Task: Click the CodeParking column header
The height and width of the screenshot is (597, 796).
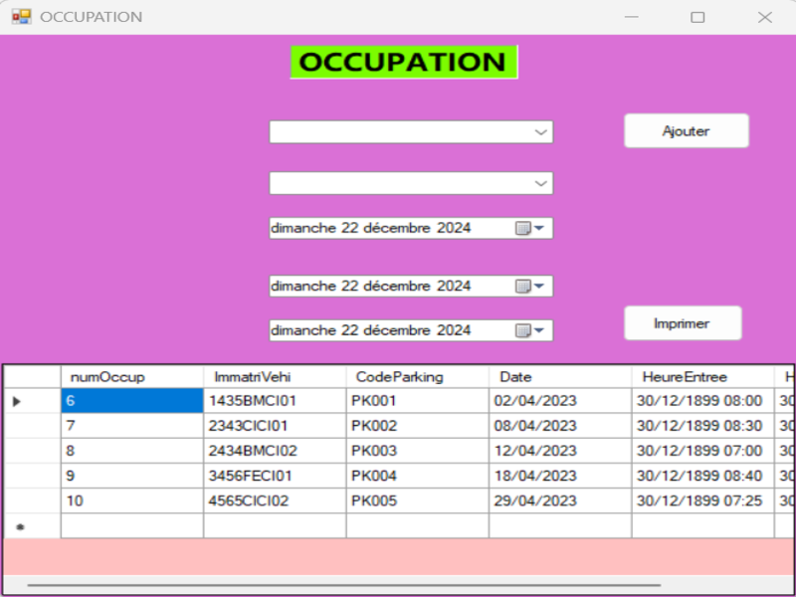Action: pyautogui.click(x=416, y=377)
